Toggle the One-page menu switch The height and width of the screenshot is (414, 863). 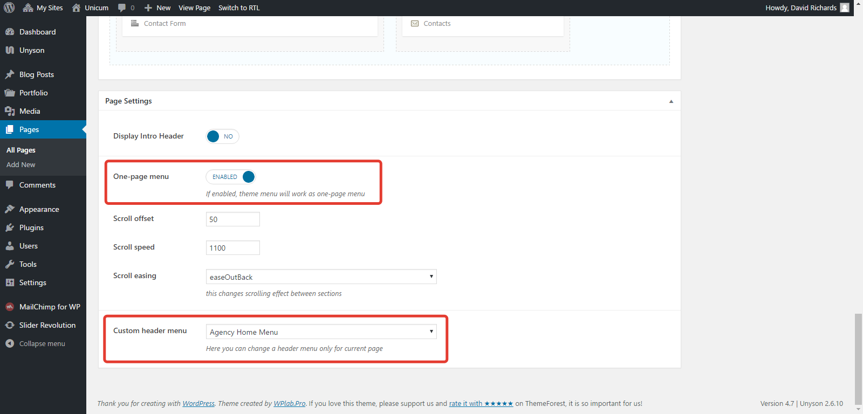[231, 177]
